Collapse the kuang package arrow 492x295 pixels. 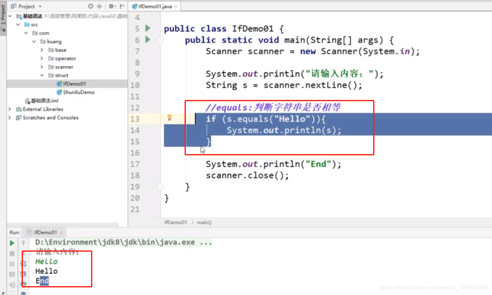pos(35,41)
